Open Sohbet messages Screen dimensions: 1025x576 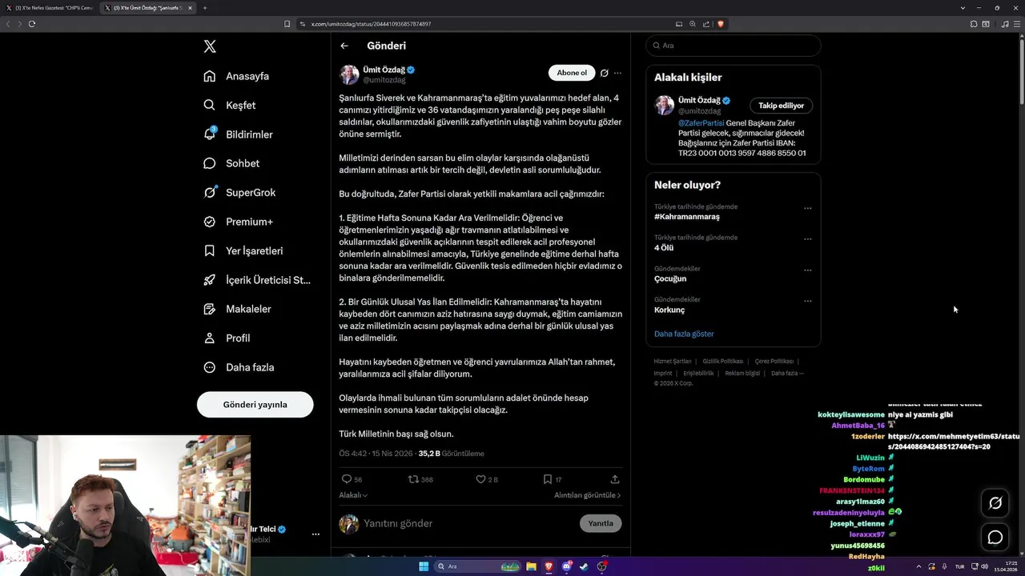(231, 163)
